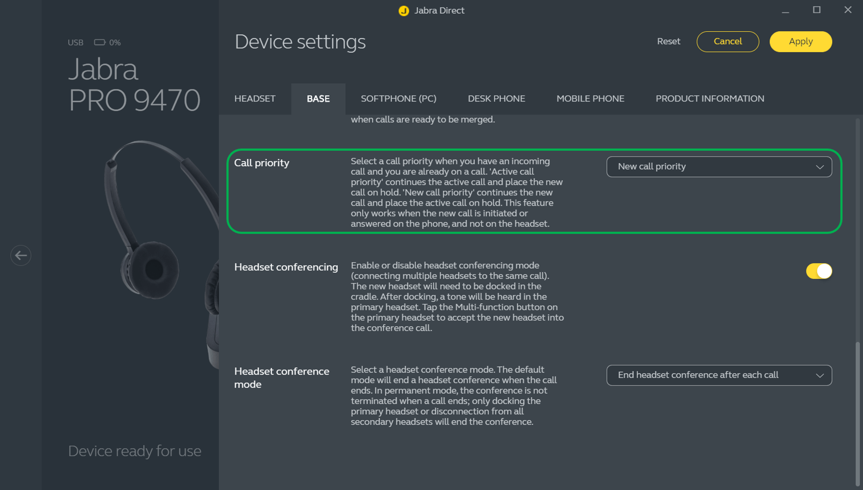The image size is (863, 490).
Task: Maximize the Jabra Direct window
Action: tap(816, 10)
